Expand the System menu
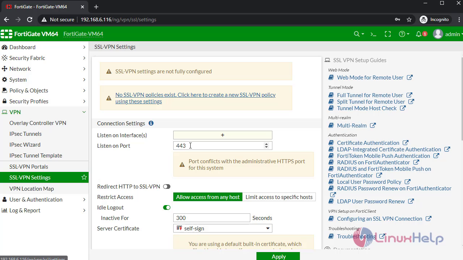Viewport: 463px width, 260px height. pos(44,79)
